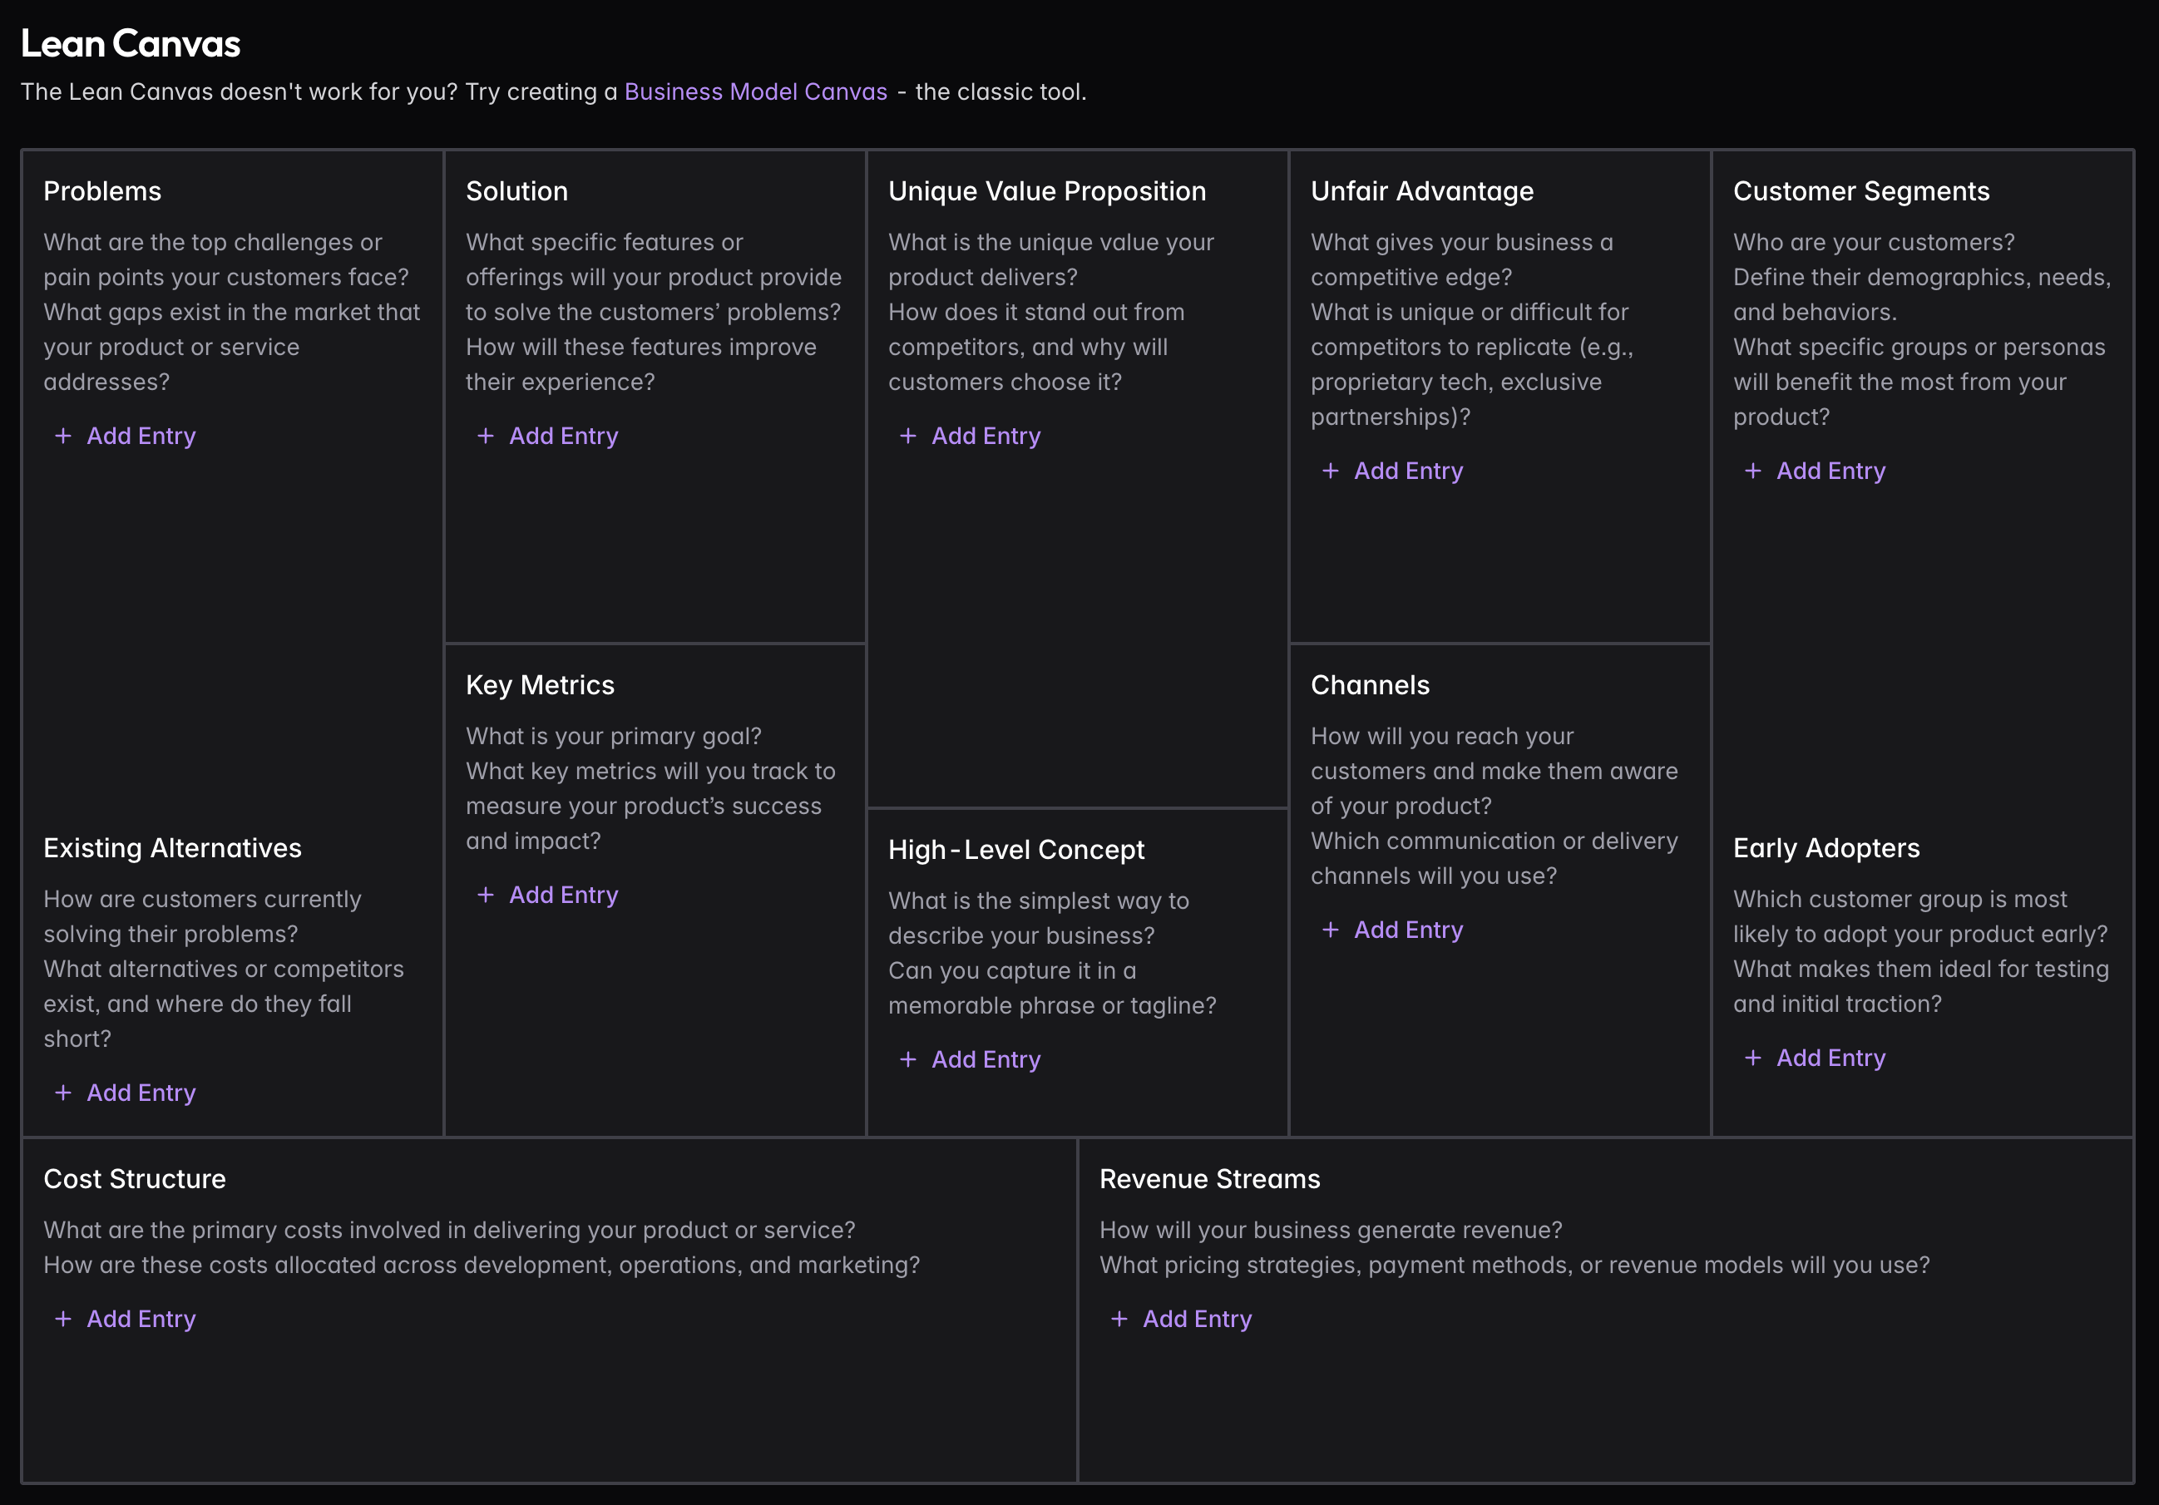Add an entry to Key Metrics

coord(563,894)
